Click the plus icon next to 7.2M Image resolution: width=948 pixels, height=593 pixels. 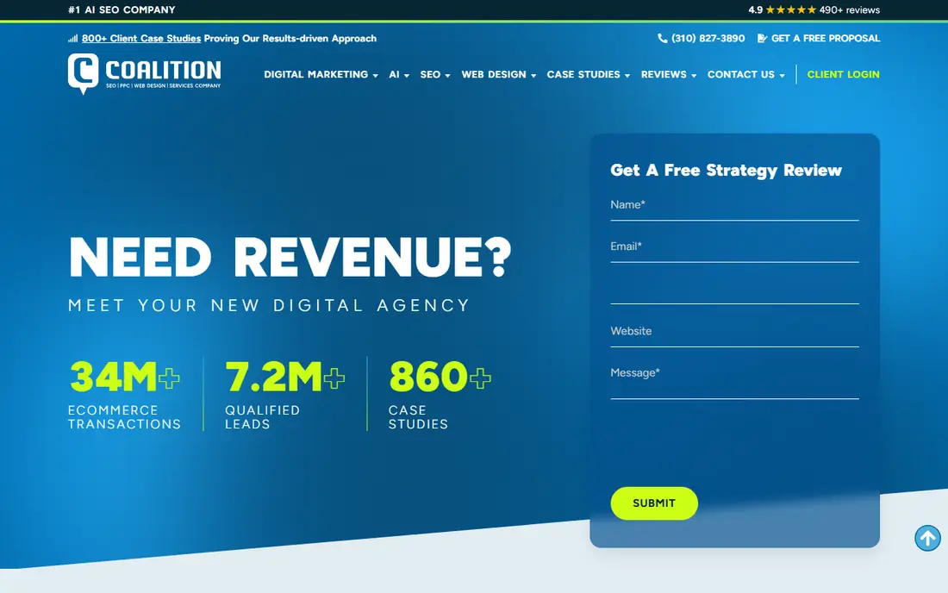pyautogui.click(x=334, y=378)
